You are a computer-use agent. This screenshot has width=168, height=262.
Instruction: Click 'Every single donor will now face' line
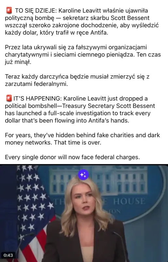[72, 157]
